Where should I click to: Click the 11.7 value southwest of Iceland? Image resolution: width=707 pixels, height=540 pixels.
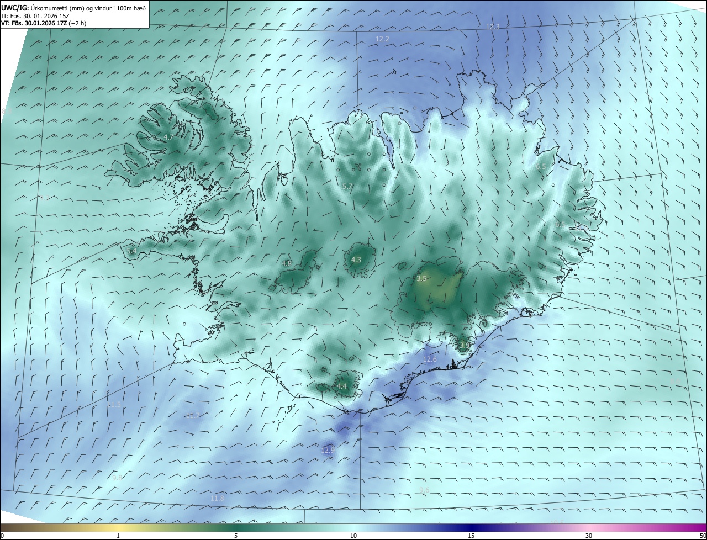click(193, 415)
